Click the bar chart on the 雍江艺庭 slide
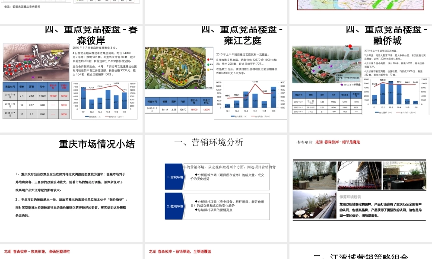This screenshot has width=432, height=259. 251,100
